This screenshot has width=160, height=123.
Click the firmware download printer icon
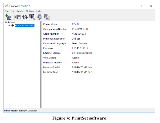(x=40, y=17)
